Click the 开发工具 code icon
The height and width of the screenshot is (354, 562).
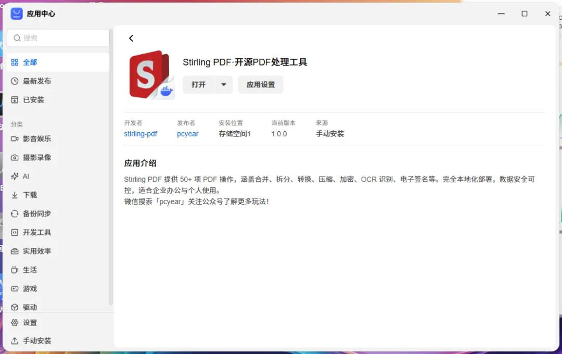click(15, 232)
